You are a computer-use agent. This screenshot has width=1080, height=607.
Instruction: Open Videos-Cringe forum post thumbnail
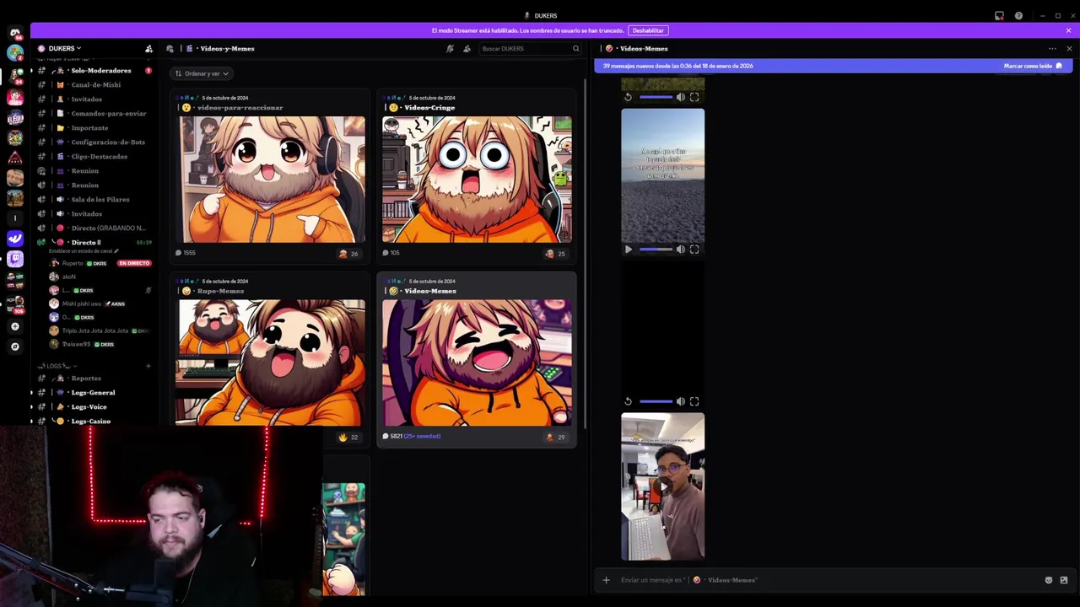tap(477, 180)
